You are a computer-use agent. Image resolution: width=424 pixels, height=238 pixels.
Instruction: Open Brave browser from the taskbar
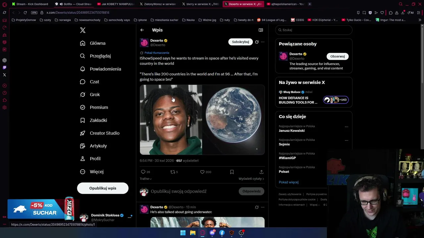[232, 233]
